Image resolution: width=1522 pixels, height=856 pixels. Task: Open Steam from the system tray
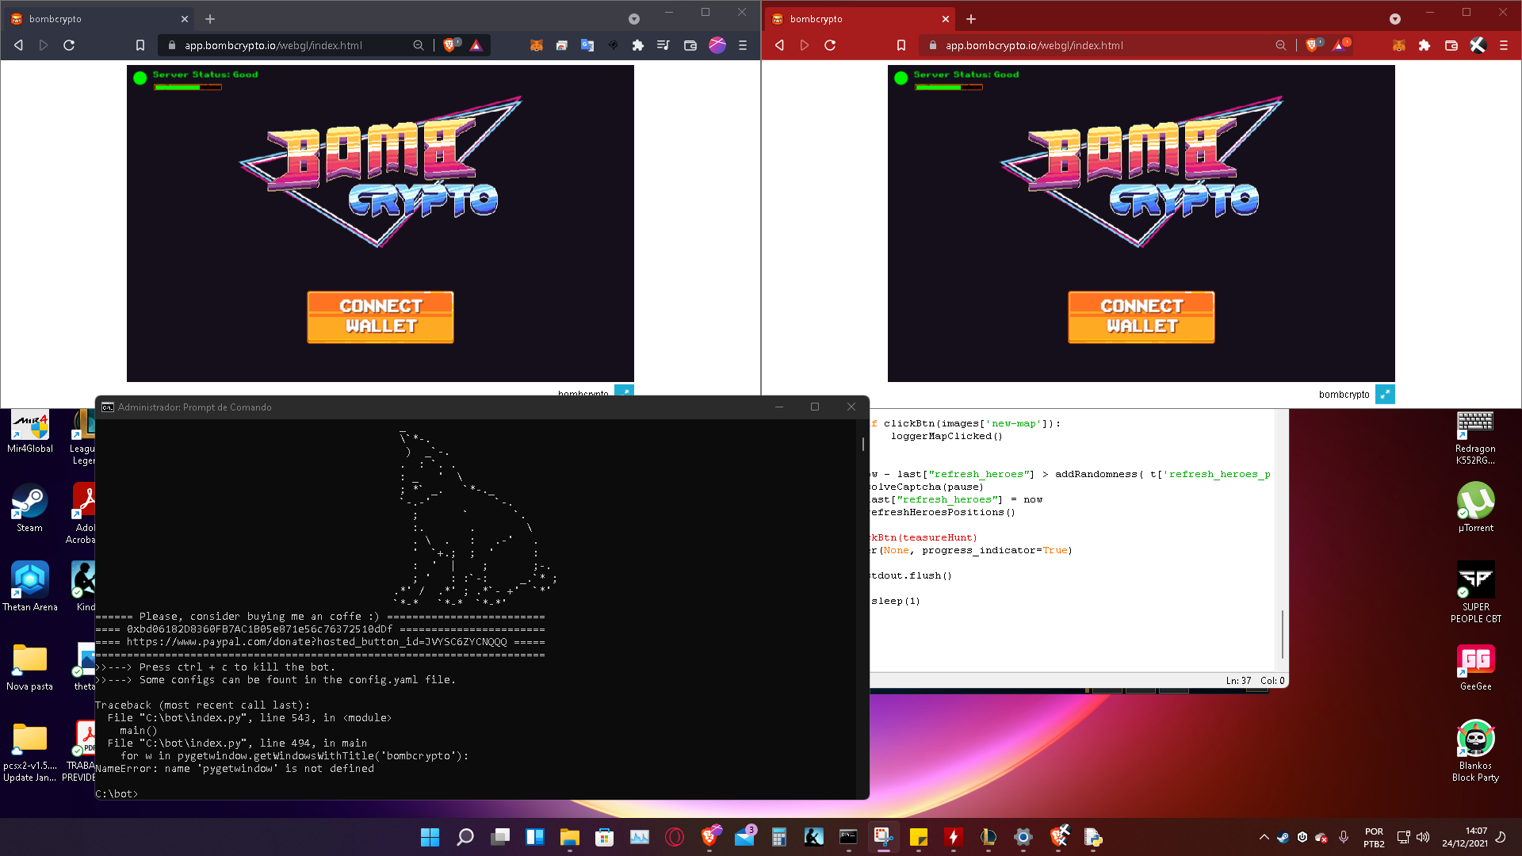click(x=1283, y=838)
